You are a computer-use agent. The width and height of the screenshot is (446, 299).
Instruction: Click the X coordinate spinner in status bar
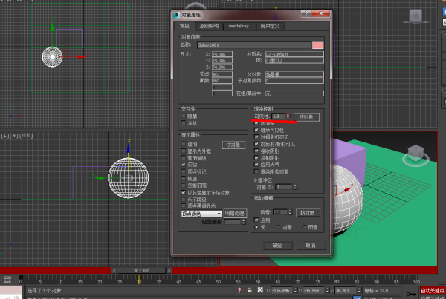point(295,290)
